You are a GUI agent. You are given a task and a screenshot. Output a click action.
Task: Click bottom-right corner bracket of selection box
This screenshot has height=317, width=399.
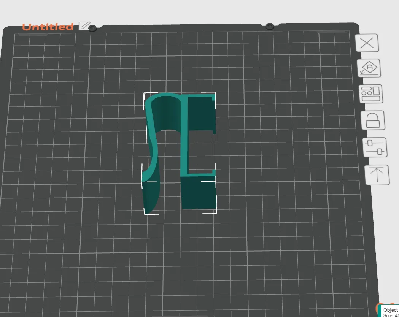215,212
